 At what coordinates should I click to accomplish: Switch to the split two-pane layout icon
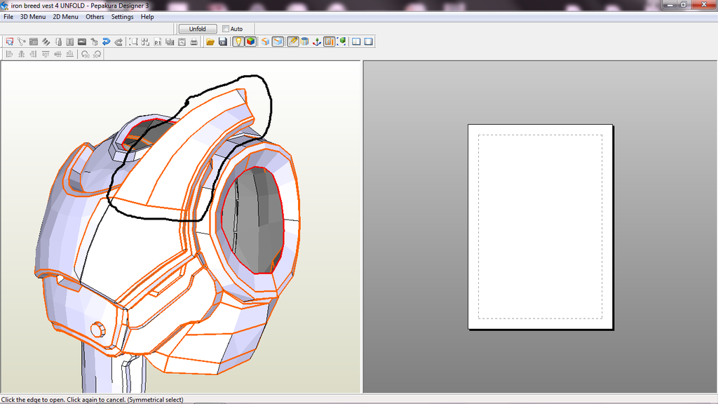pyautogui.click(x=356, y=41)
